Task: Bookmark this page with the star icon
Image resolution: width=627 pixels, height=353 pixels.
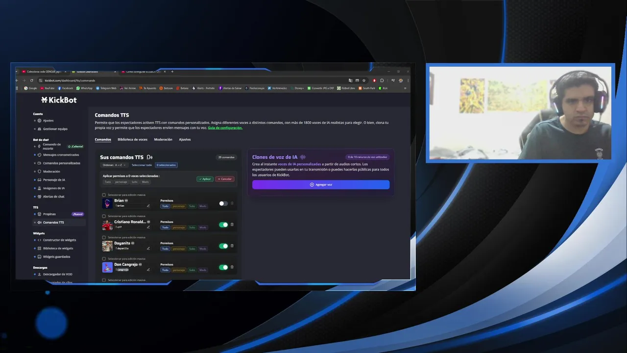Action: [x=364, y=80]
